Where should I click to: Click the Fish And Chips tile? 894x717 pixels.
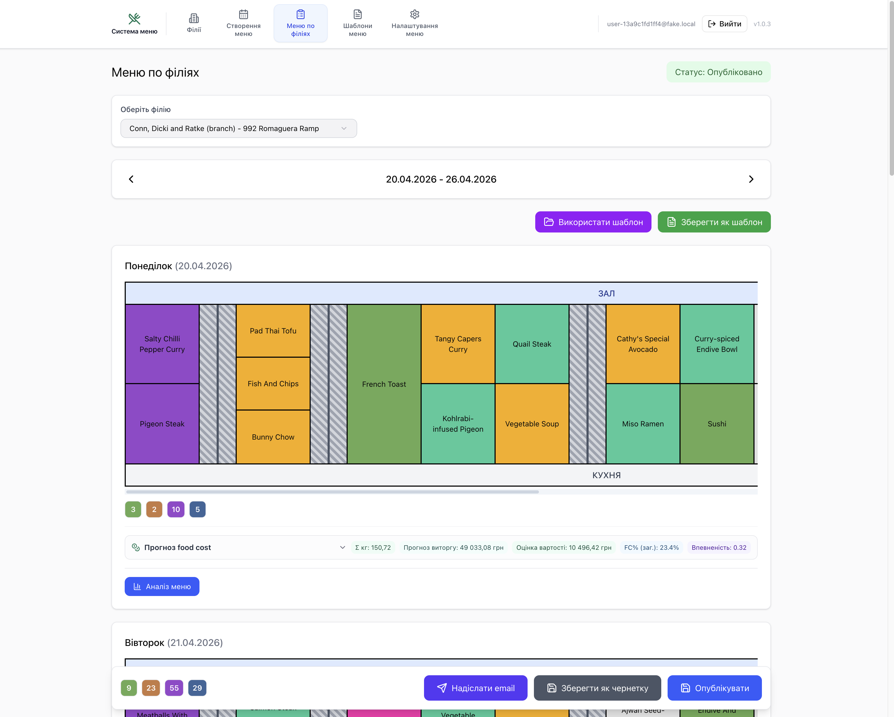pos(273,384)
